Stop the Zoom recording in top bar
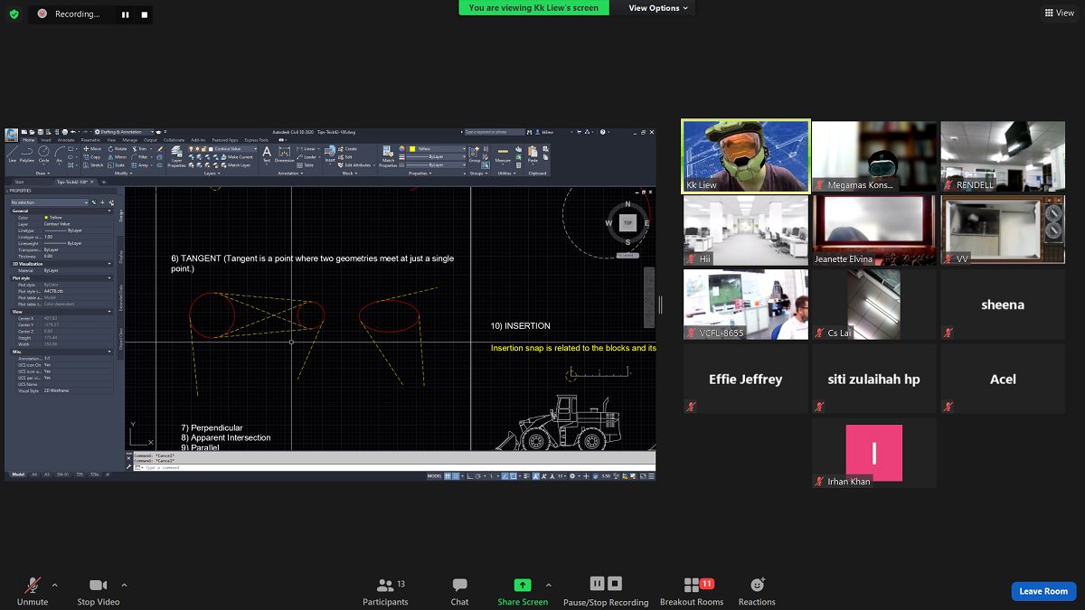 point(144,14)
